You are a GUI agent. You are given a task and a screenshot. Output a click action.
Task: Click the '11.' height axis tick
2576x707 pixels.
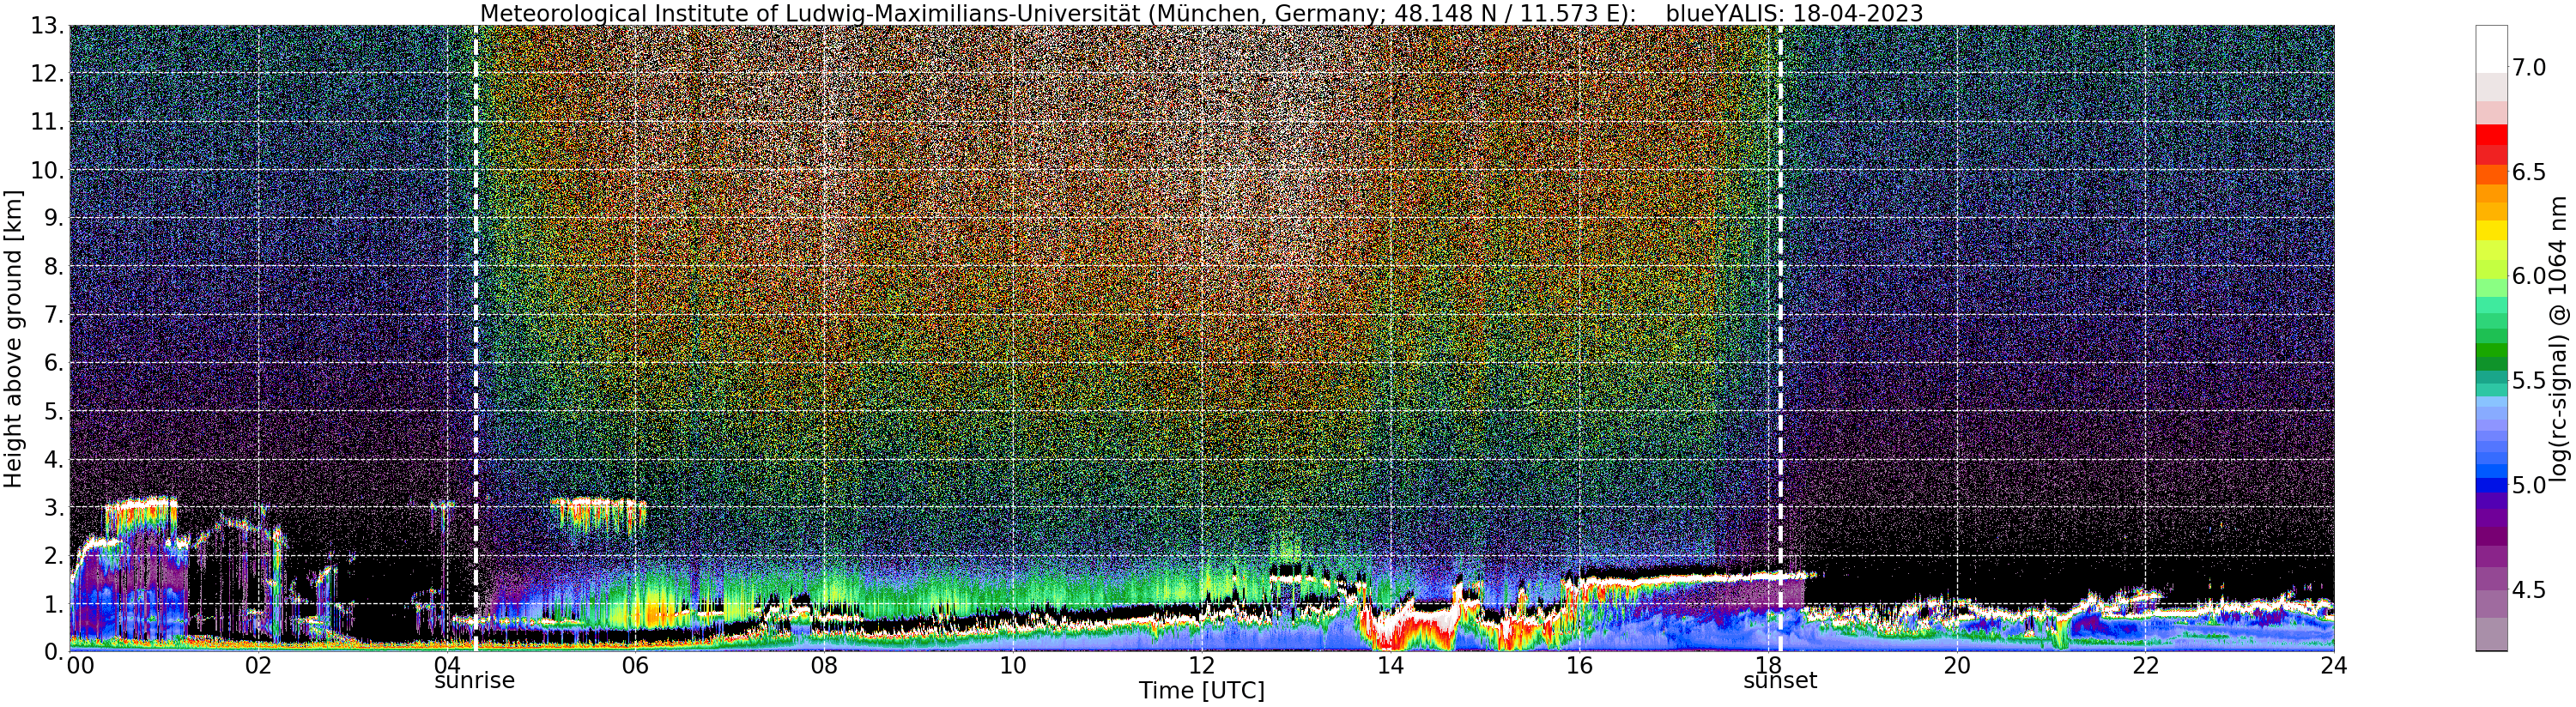[x=46, y=122]
